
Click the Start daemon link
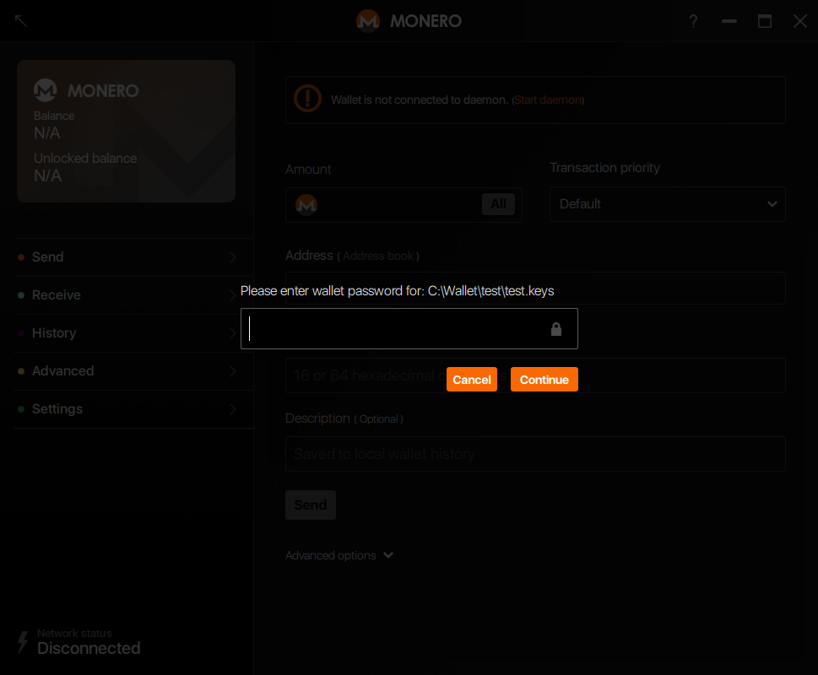547,100
